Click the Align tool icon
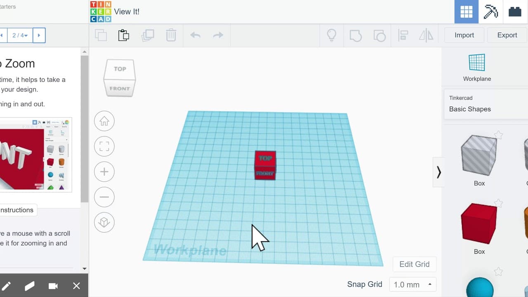The image size is (528, 297). pyautogui.click(x=403, y=35)
